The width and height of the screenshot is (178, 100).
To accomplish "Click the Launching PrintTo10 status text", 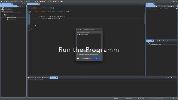I will click(156, 99).
